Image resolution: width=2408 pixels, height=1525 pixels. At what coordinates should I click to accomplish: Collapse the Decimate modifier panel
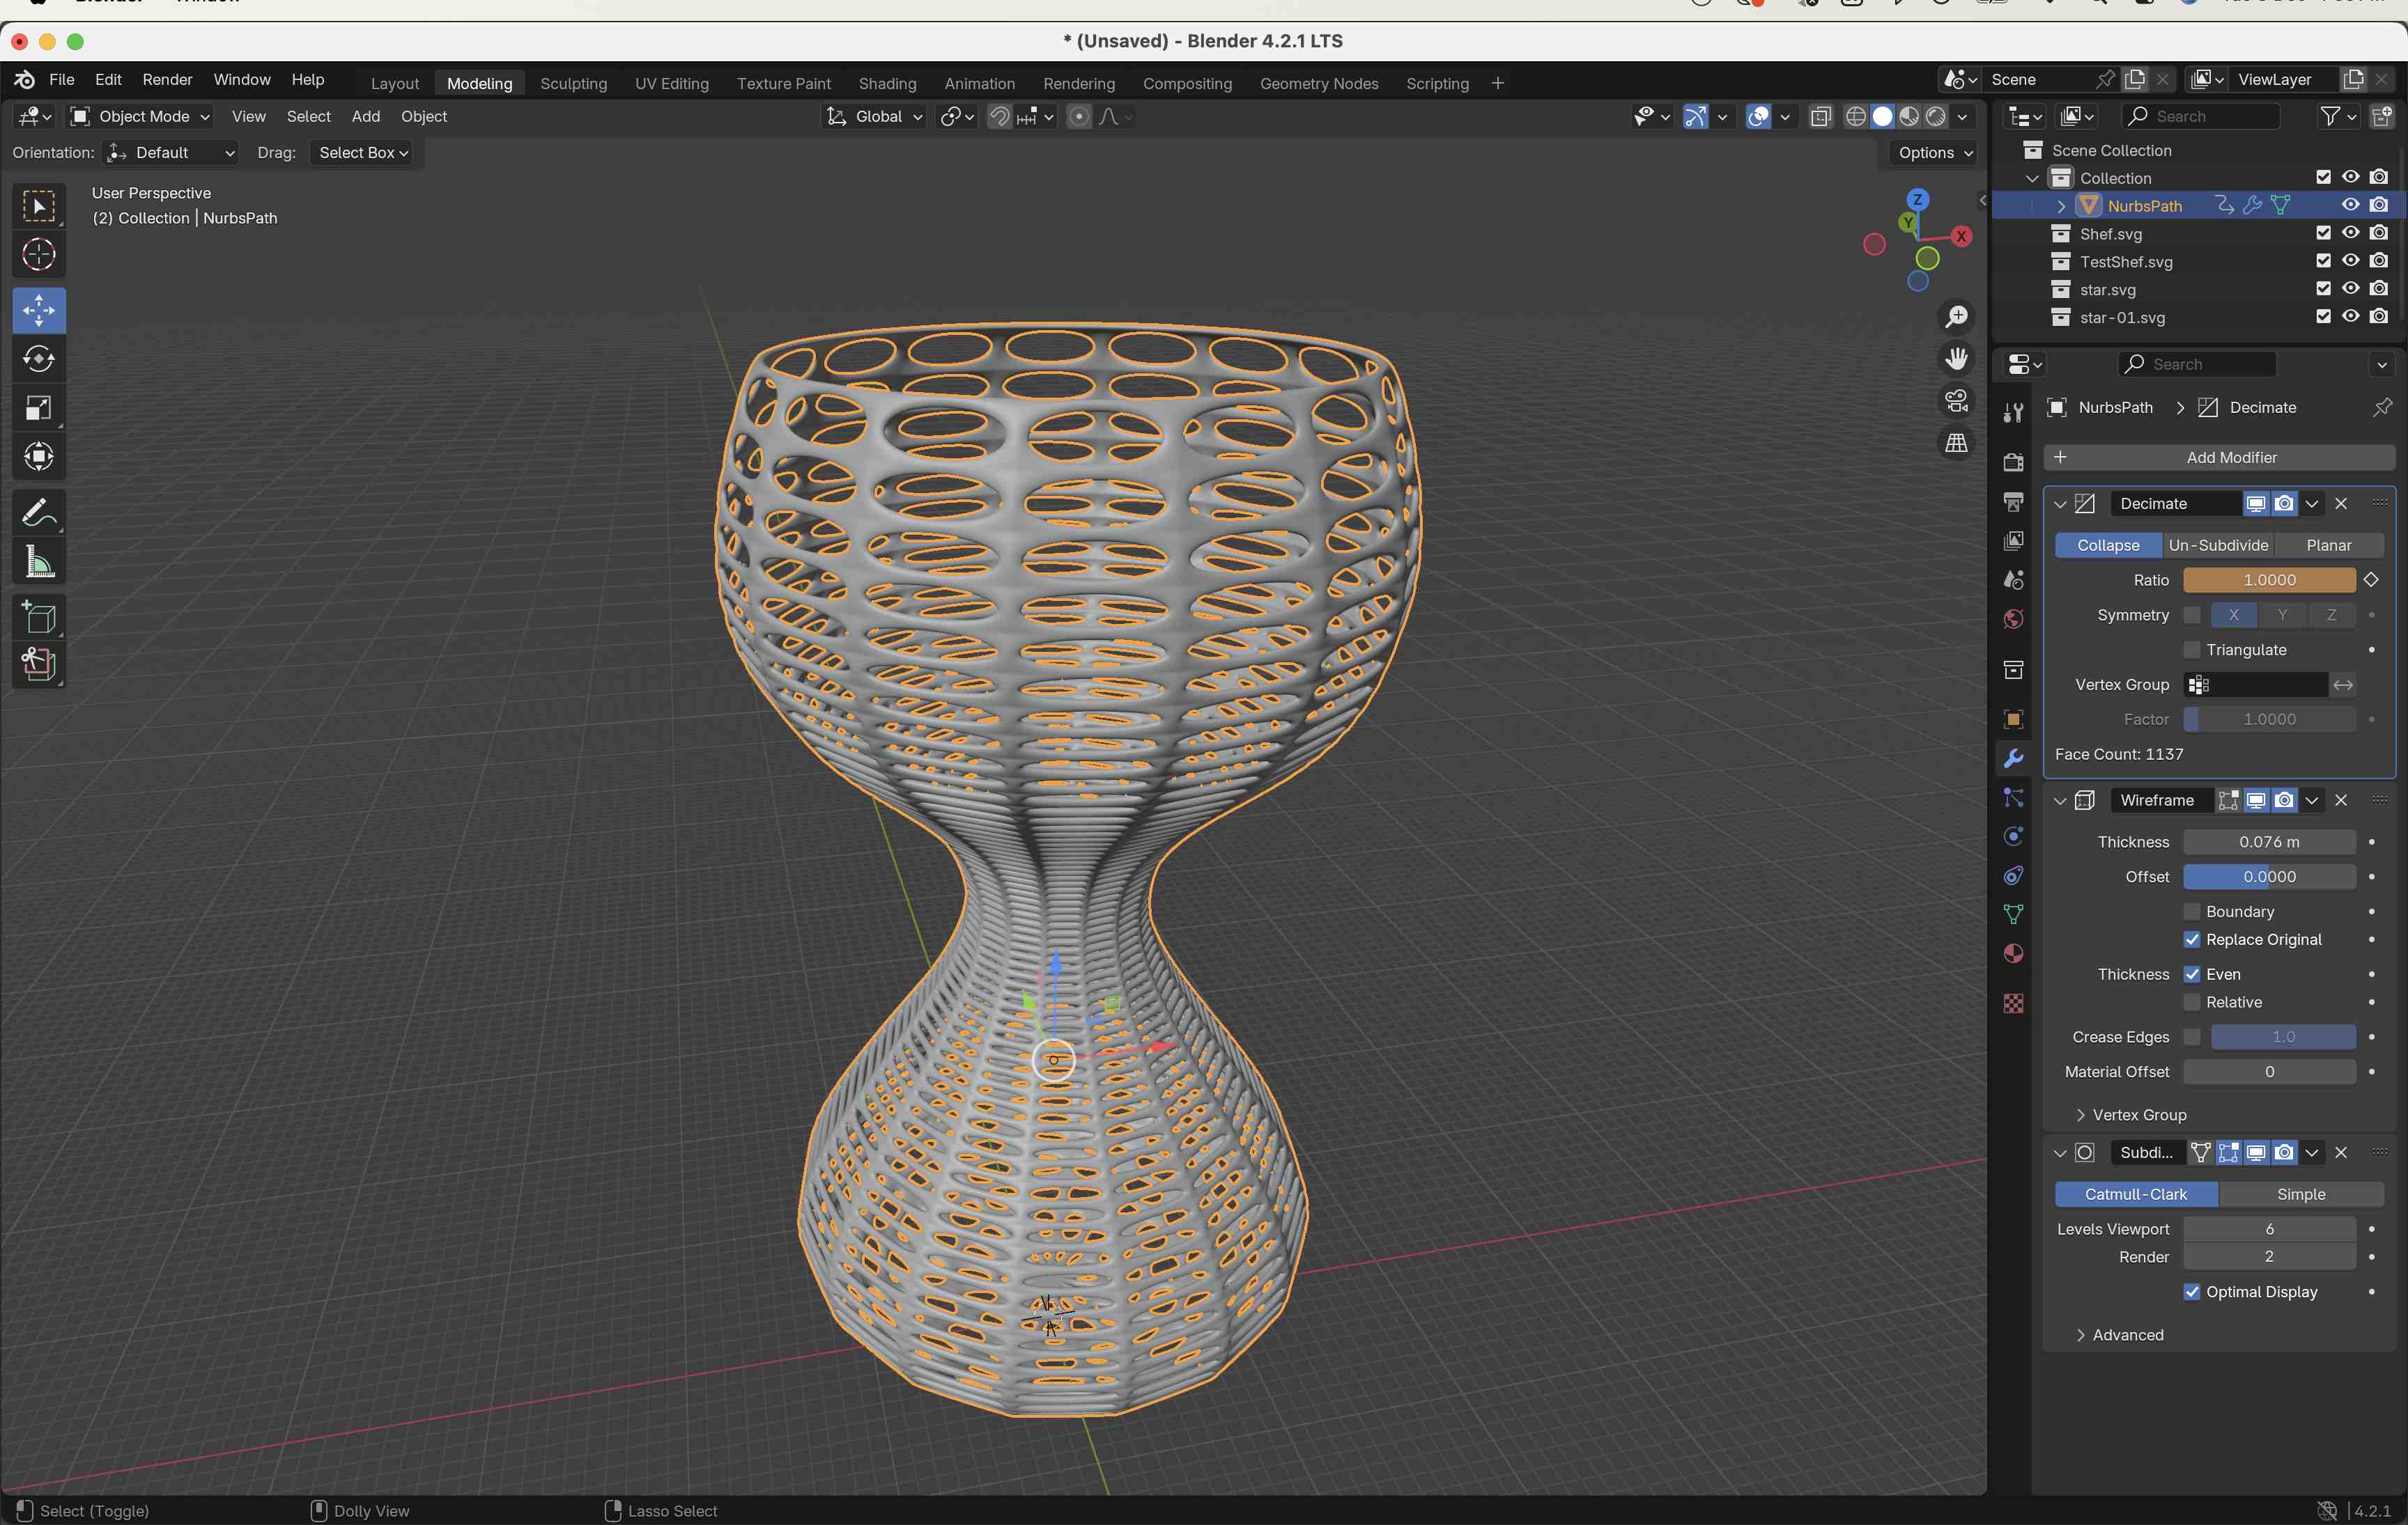[2060, 505]
